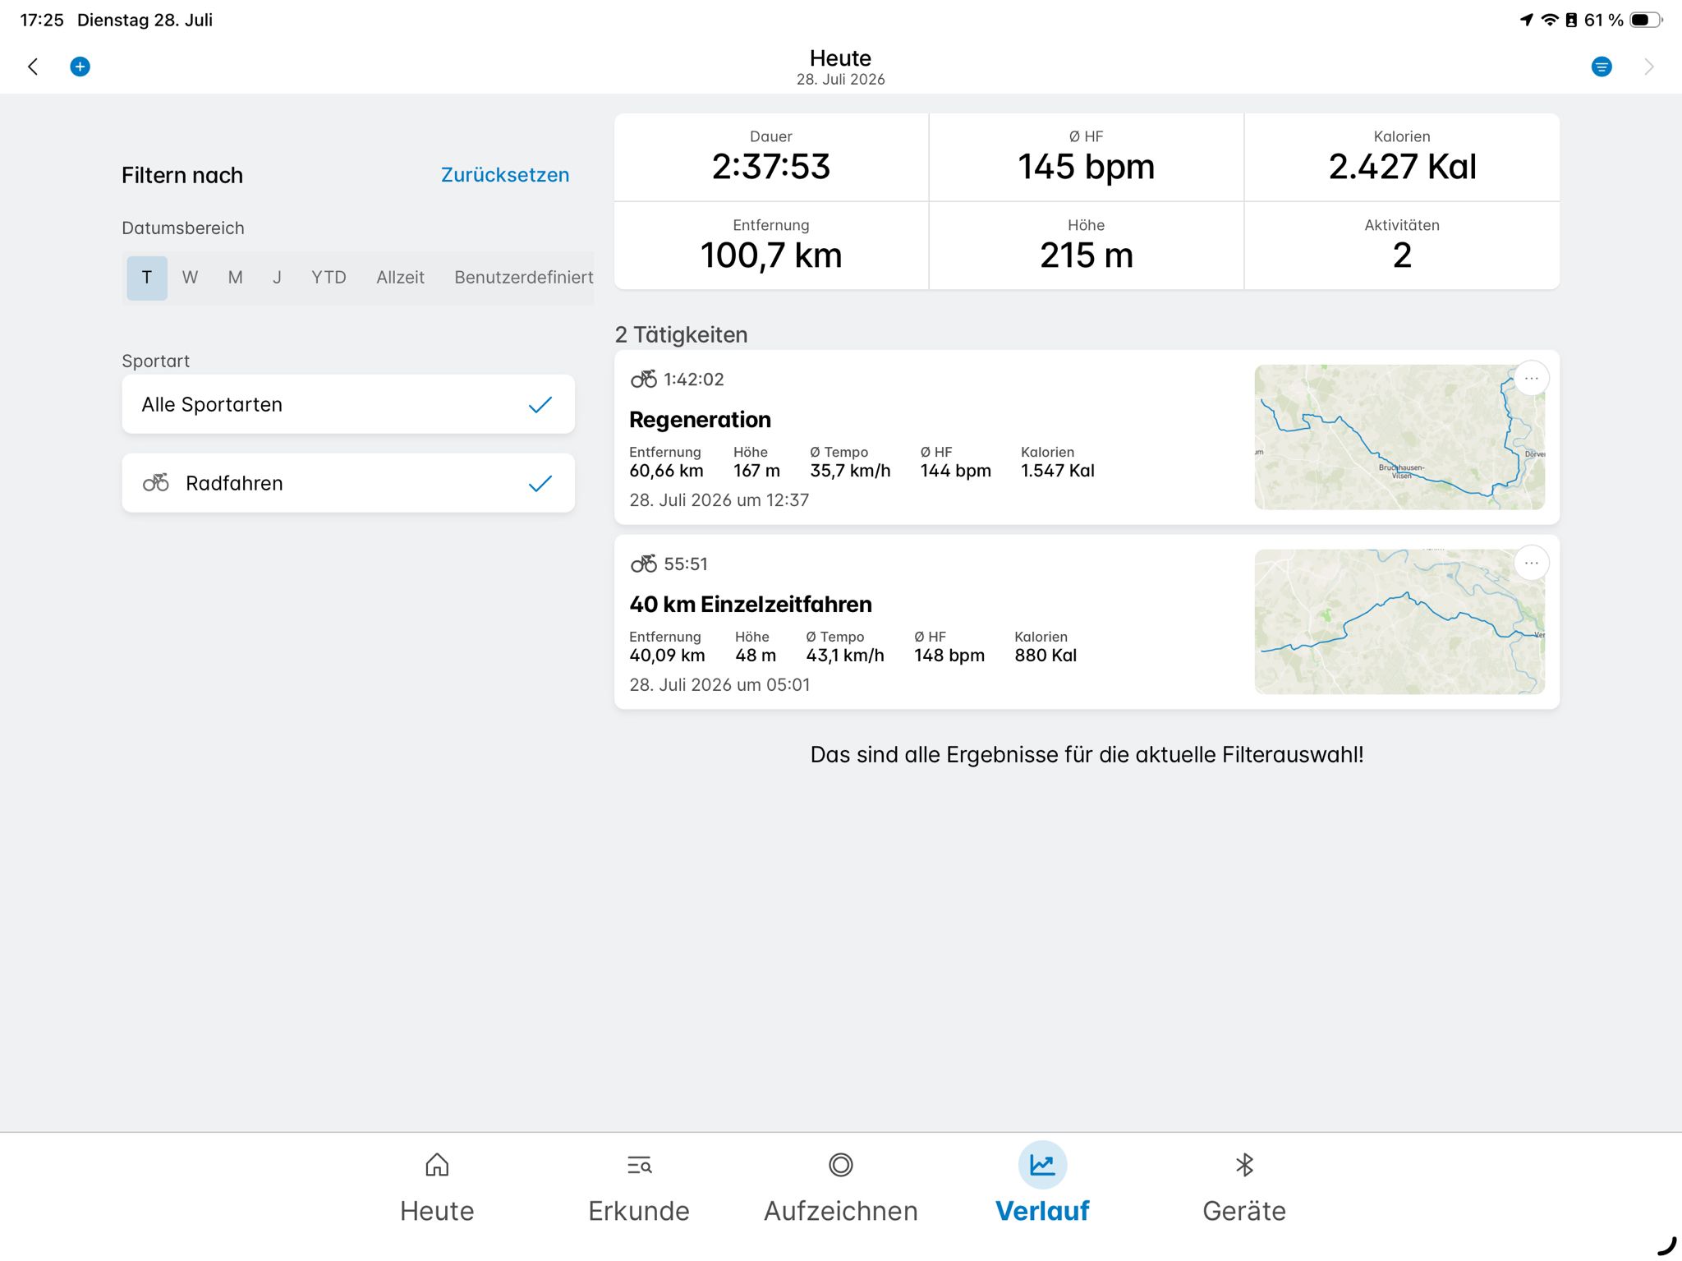
Task: Open more options for Regeneration activity
Action: (1532, 379)
